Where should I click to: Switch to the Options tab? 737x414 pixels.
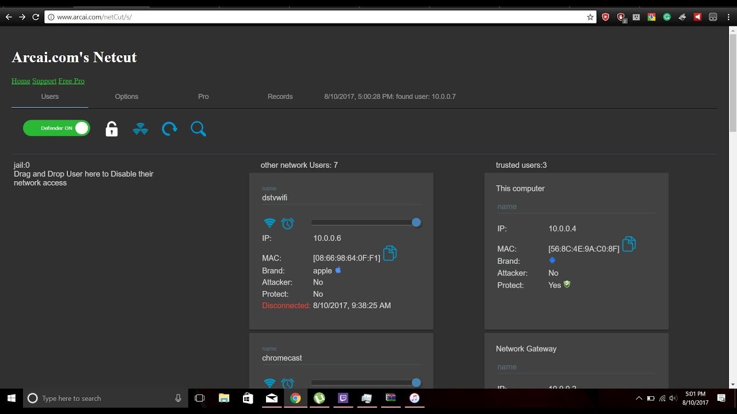click(127, 97)
